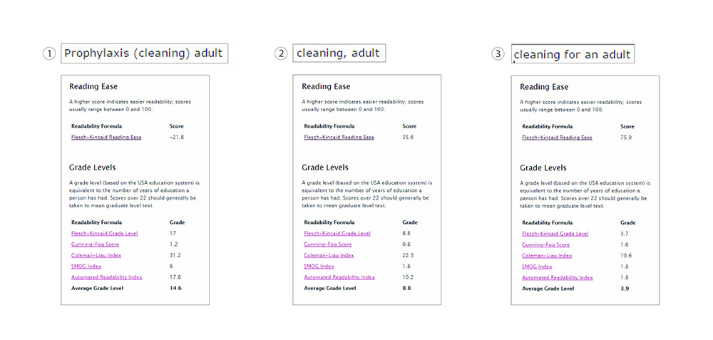Image resolution: width=713 pixels, height=340 pixels.
Task: Open Automated Readability Index link in third panel
Action: coord(558,278)
